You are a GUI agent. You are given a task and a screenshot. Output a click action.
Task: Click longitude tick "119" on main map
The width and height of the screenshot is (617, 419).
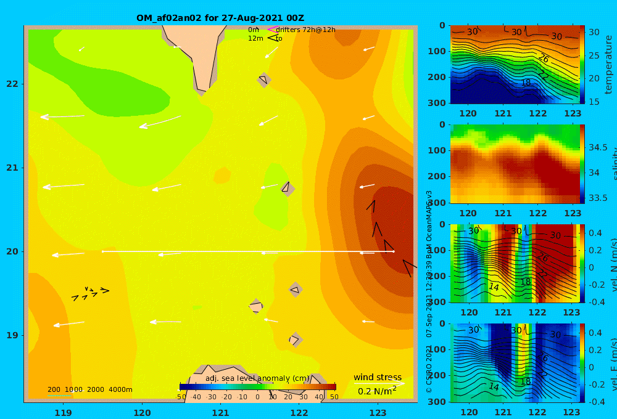pos(64,413)
